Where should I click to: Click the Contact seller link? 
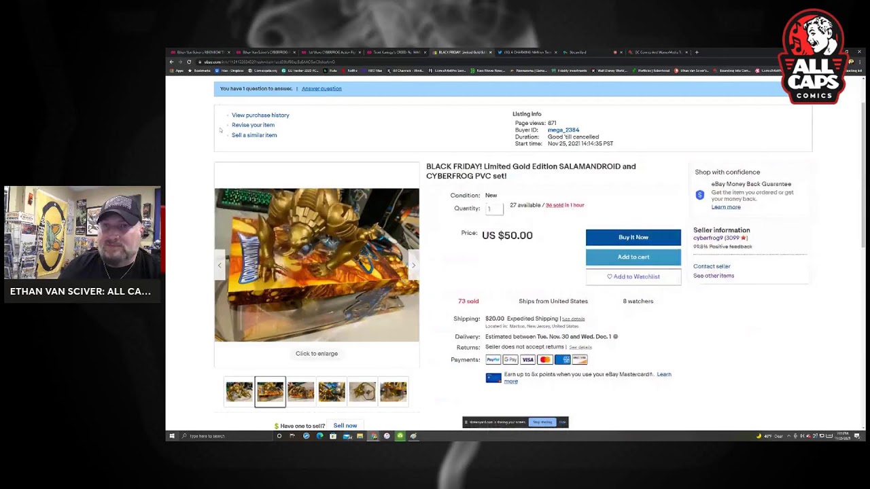712,266
